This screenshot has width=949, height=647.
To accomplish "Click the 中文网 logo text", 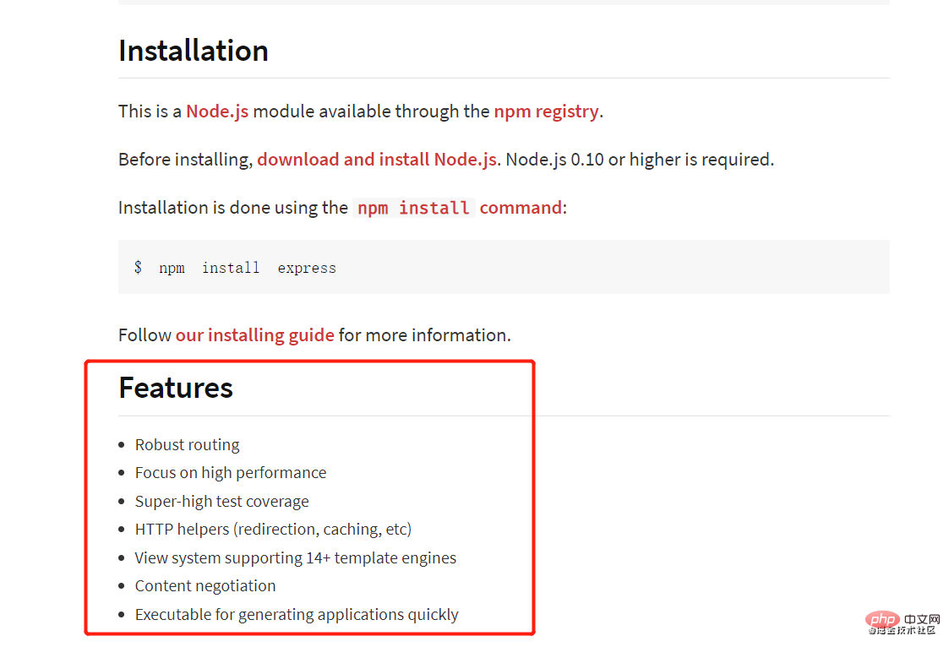I will [x=922, y=620].
